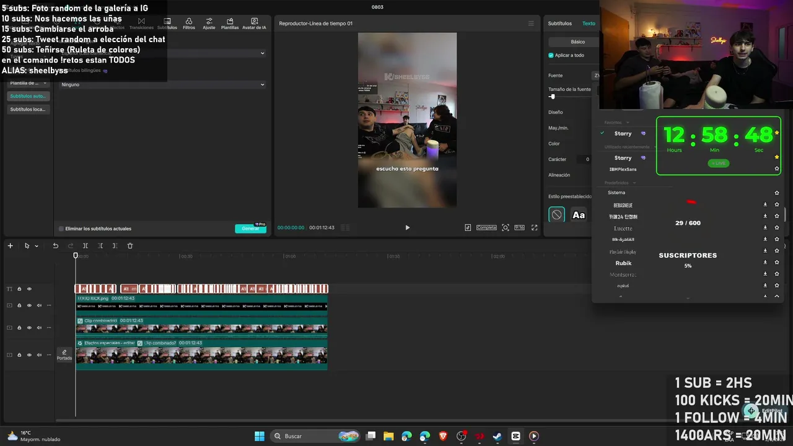Edit the Portada cover

pyautogui.click(x=64, y=354)
